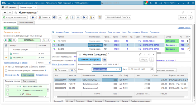Open the print dropdown button
Screen dimensions: 196x105
(34, 18)
